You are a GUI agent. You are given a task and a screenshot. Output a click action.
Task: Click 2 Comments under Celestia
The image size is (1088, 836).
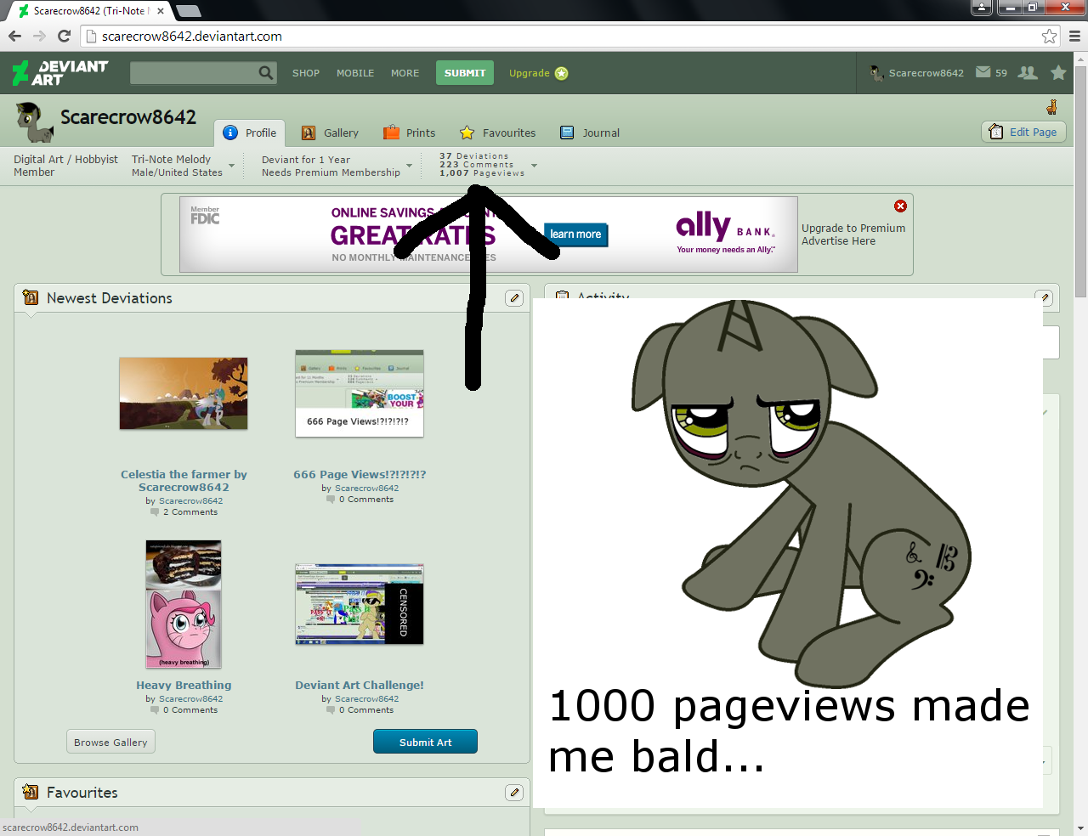(x=190, y=512)
